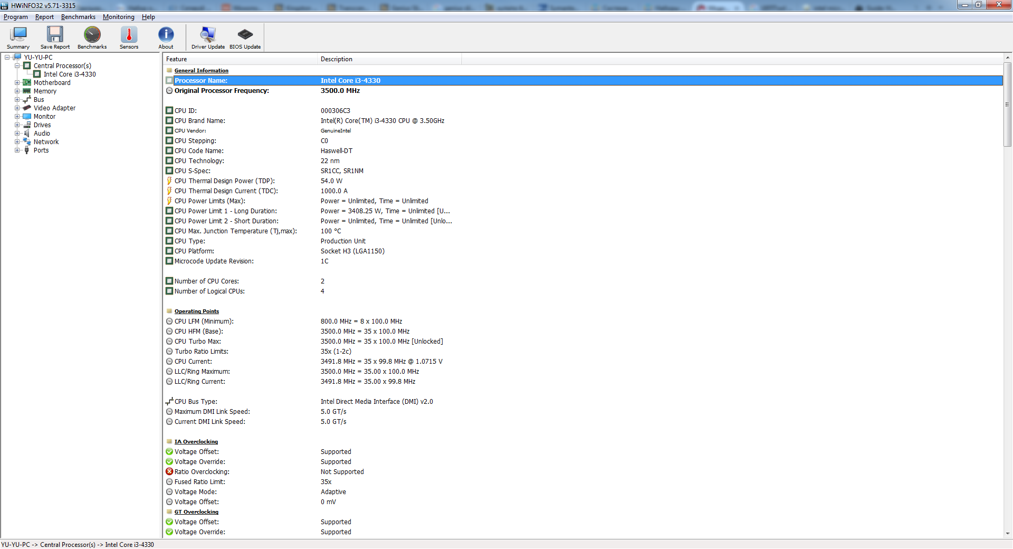Open the Help menu
This screenshot has width=1013, height=549.
coord(148,17)
